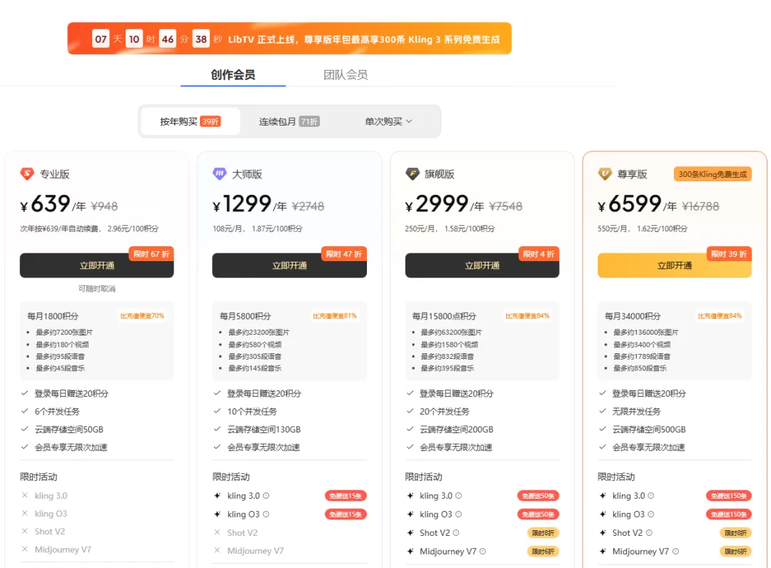Select 连续包月 billing option
Image resolution: width=771 pixels, height=568 pixels.
click(x=290, y=121)
